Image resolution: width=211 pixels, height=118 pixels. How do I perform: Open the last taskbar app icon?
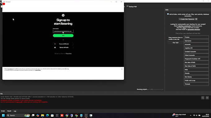click(91, 115)
